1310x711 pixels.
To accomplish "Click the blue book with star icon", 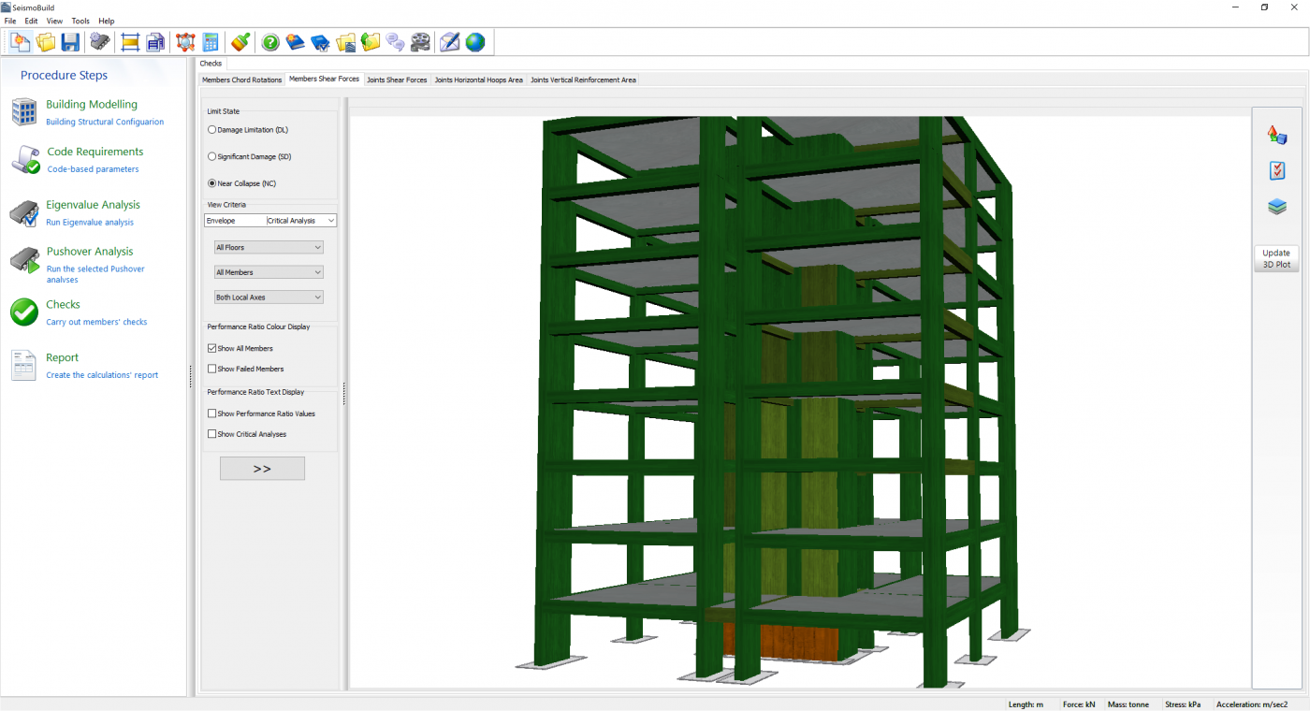I will coord(296,42).
